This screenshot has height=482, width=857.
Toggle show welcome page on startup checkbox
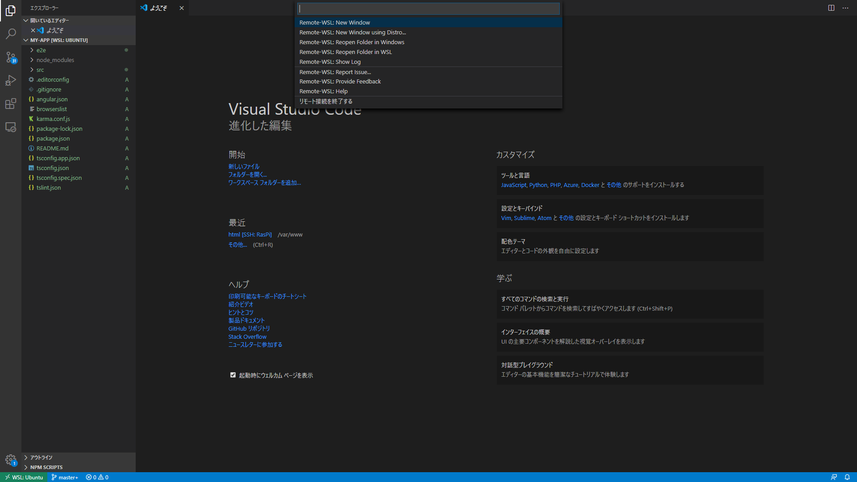233,375
